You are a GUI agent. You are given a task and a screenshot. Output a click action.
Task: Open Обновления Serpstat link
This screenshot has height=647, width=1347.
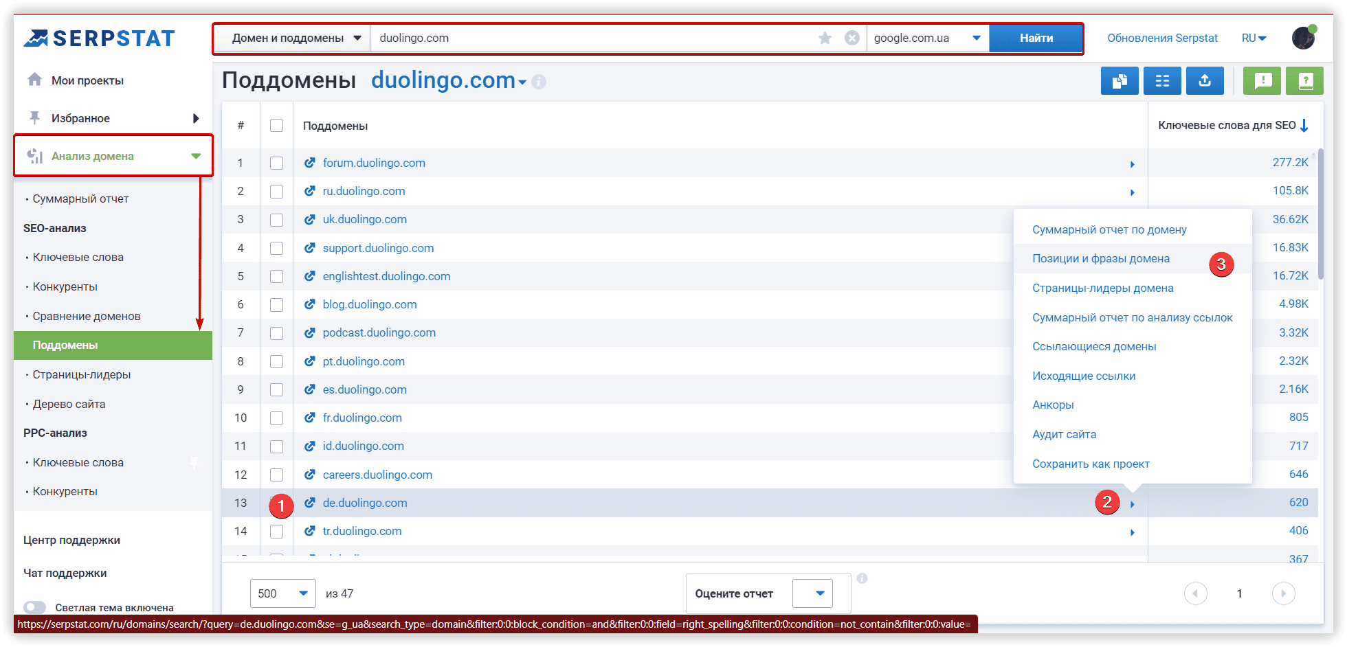tap(1162, 38)
